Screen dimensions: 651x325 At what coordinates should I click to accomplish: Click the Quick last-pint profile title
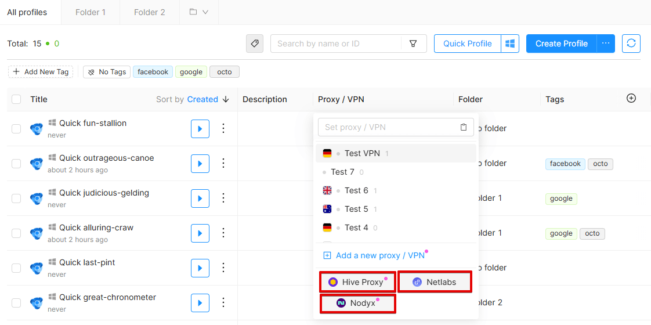(x=87, y=262)
